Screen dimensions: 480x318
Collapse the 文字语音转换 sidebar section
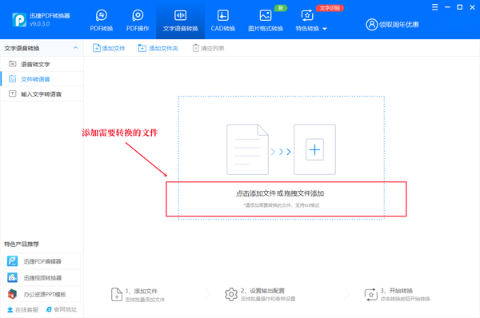(76, 48)
